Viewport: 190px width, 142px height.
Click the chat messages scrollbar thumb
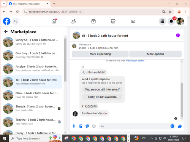[x=182, y=100]
